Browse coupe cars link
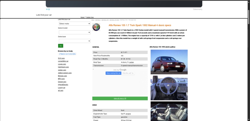 tap(62, 64)
